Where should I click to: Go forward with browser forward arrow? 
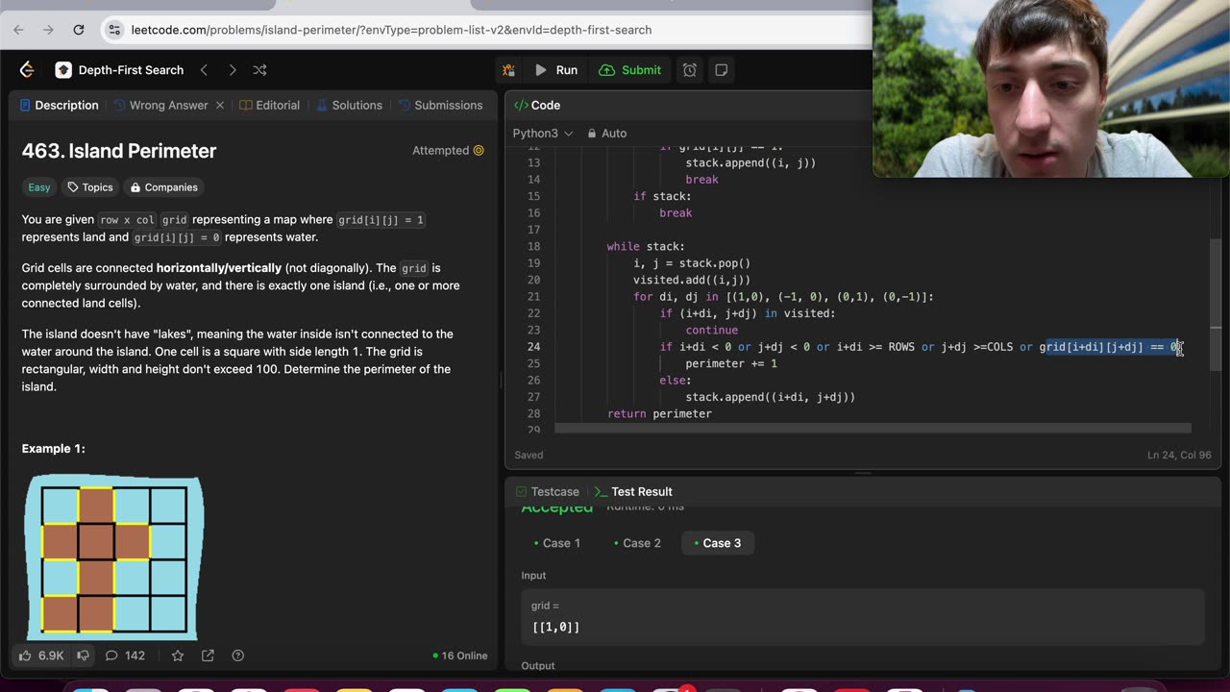click(48, 30)
